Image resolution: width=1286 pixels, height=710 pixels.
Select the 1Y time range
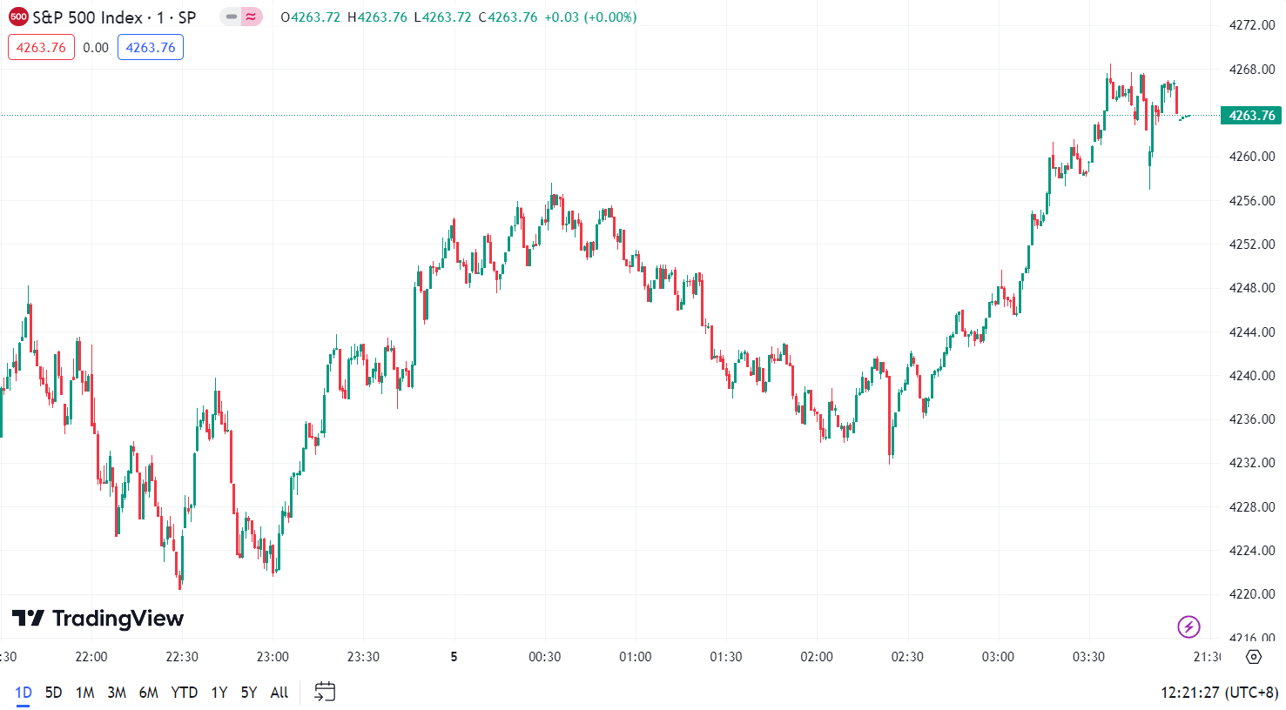[219, 693]
